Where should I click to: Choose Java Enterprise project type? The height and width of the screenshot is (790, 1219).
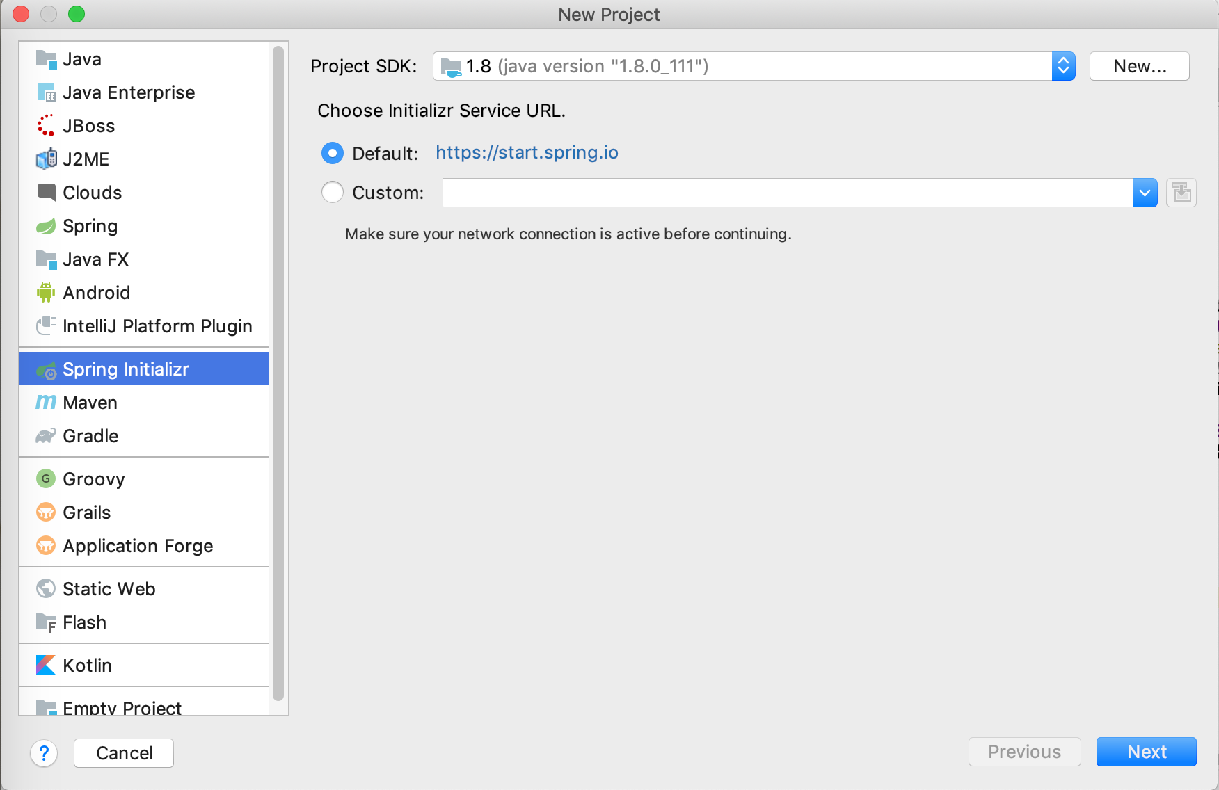point(144,92)
